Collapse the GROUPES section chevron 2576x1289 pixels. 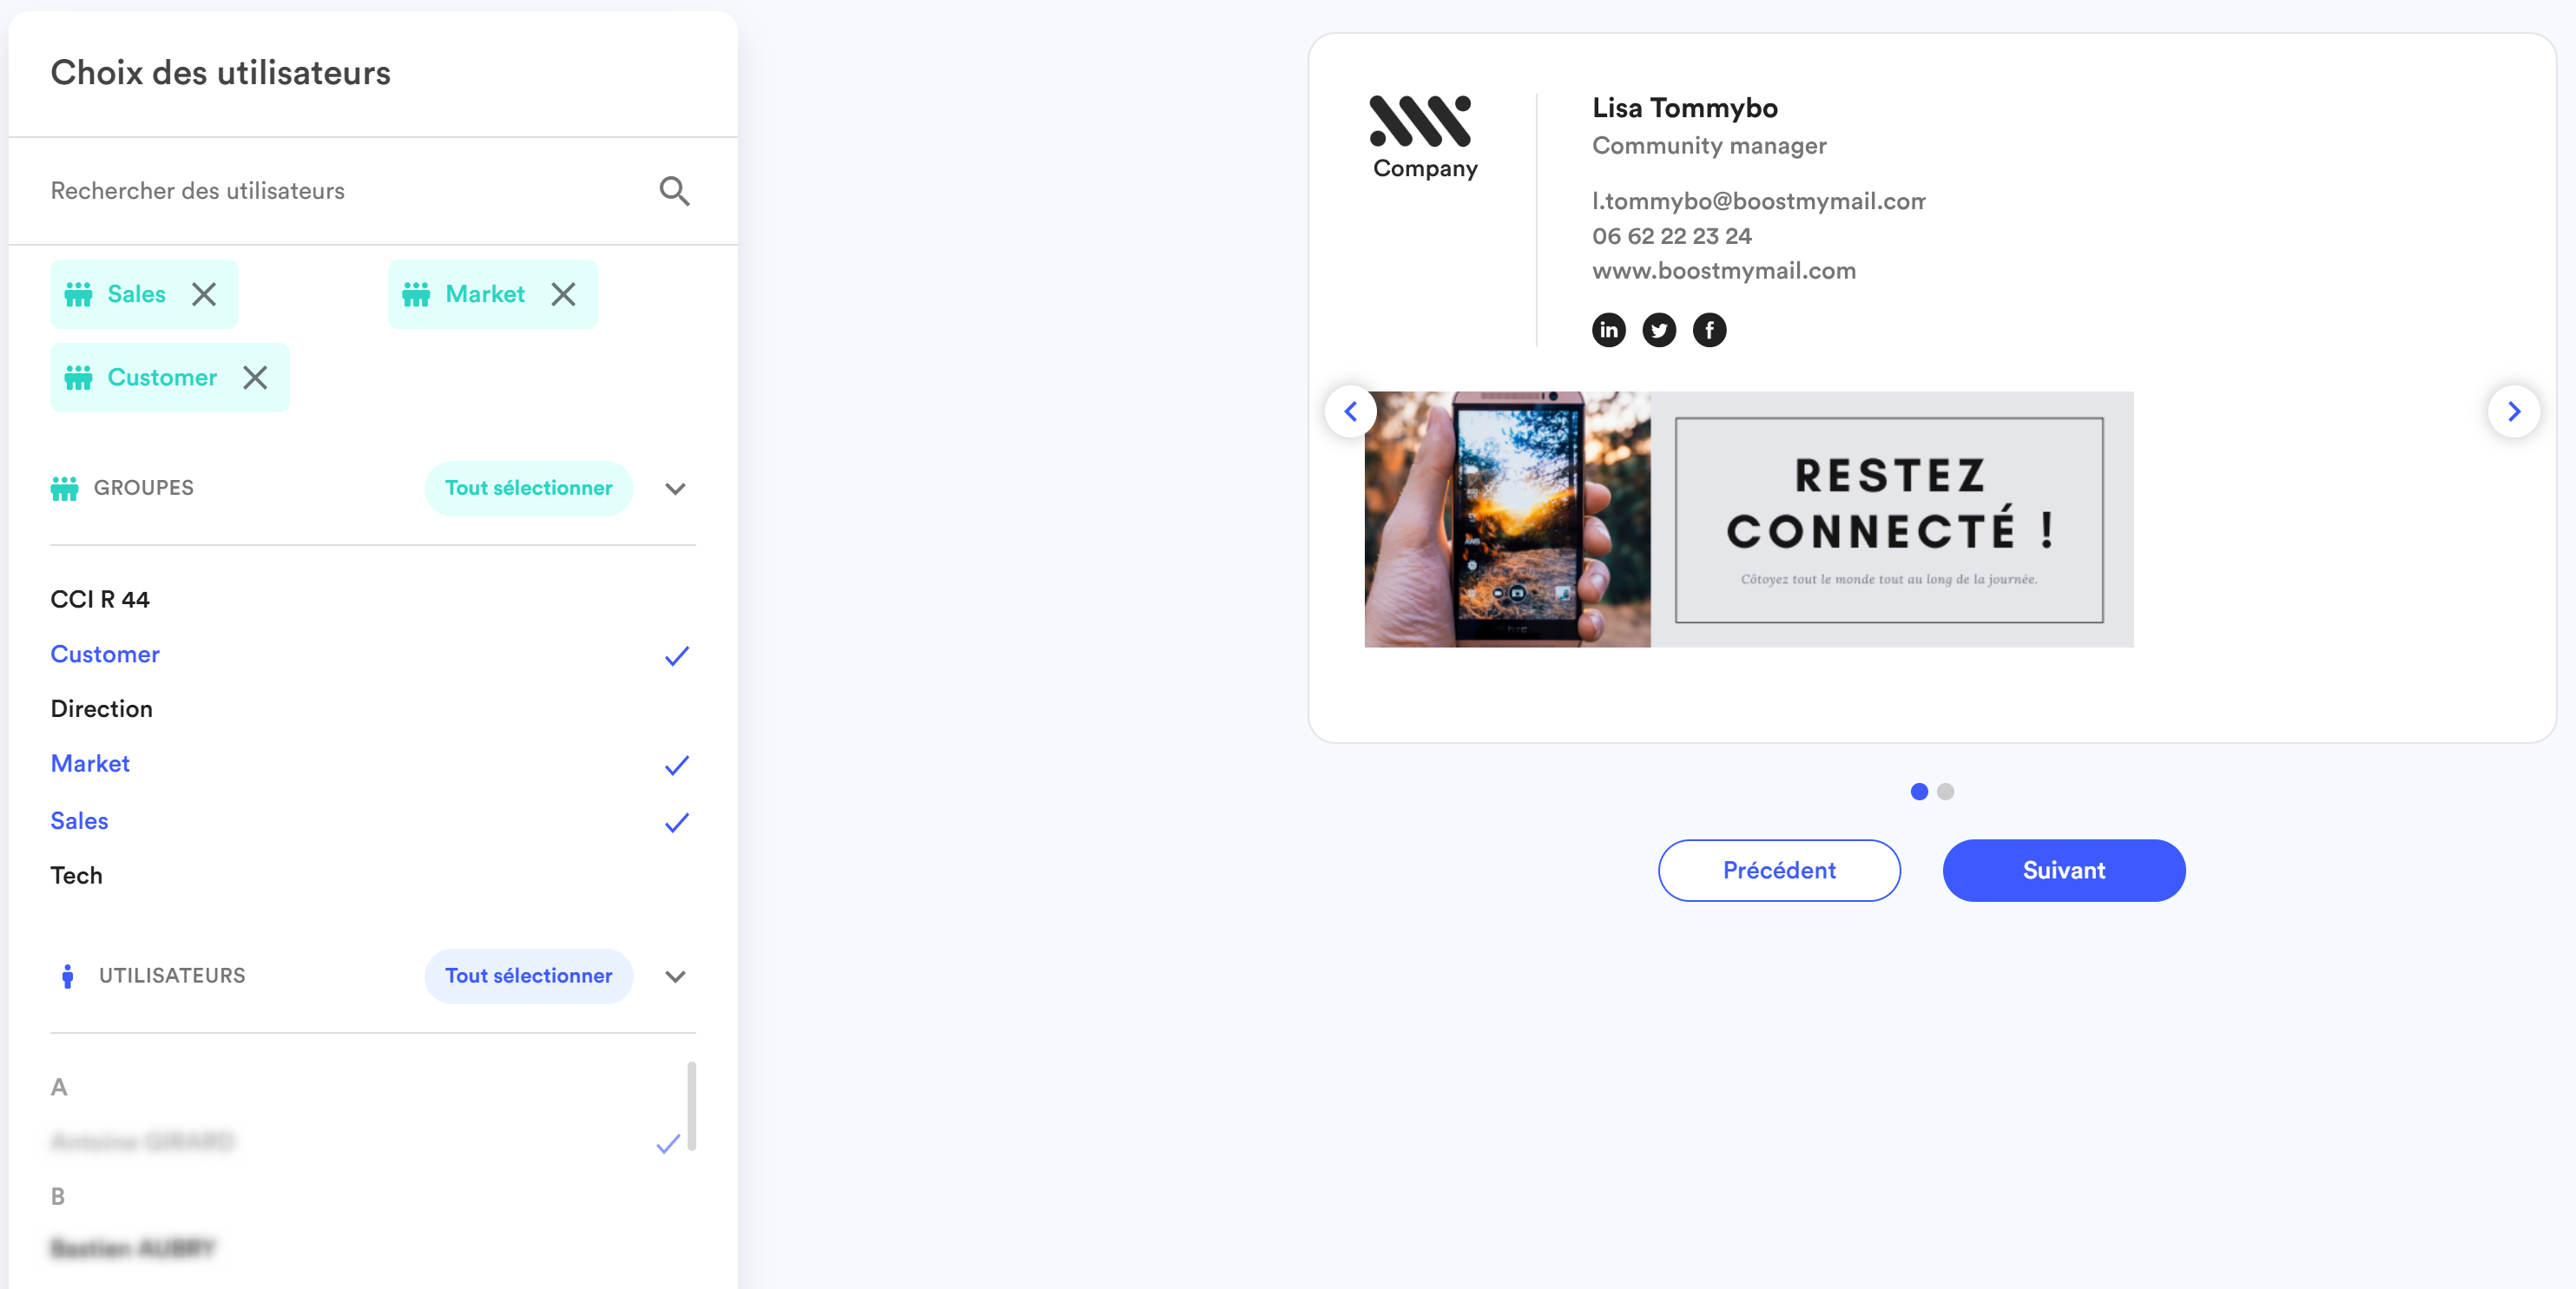(x=676, y=488)
